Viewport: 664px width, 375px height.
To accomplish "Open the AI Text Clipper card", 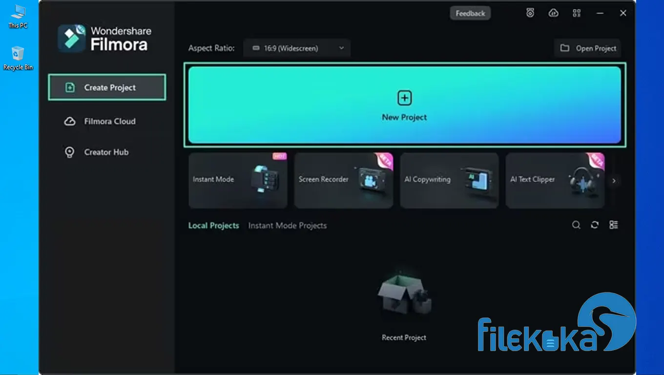I will pos(555,180).
